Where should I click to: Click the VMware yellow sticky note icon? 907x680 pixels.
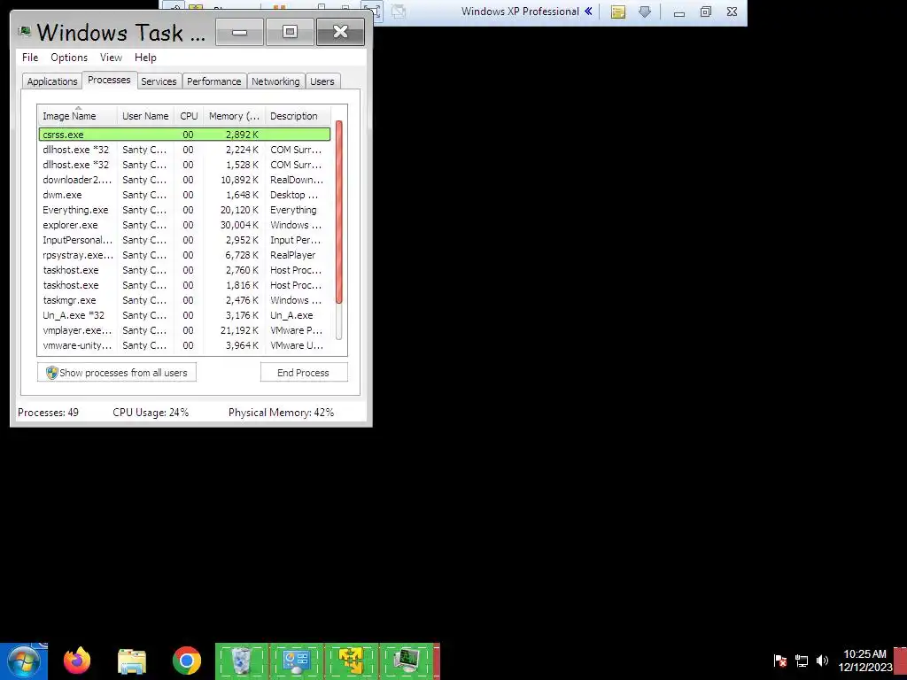tap(617, 12)
